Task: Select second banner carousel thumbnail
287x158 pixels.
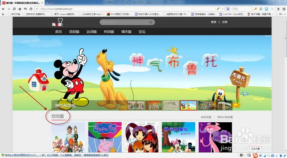Action: [x=154, y=106]
